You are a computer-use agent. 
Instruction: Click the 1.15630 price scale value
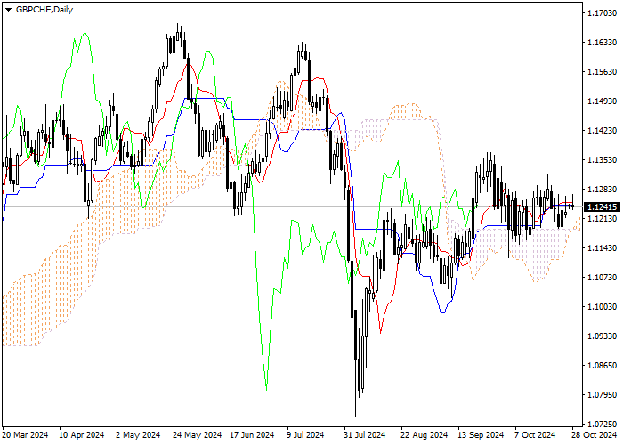603,72
